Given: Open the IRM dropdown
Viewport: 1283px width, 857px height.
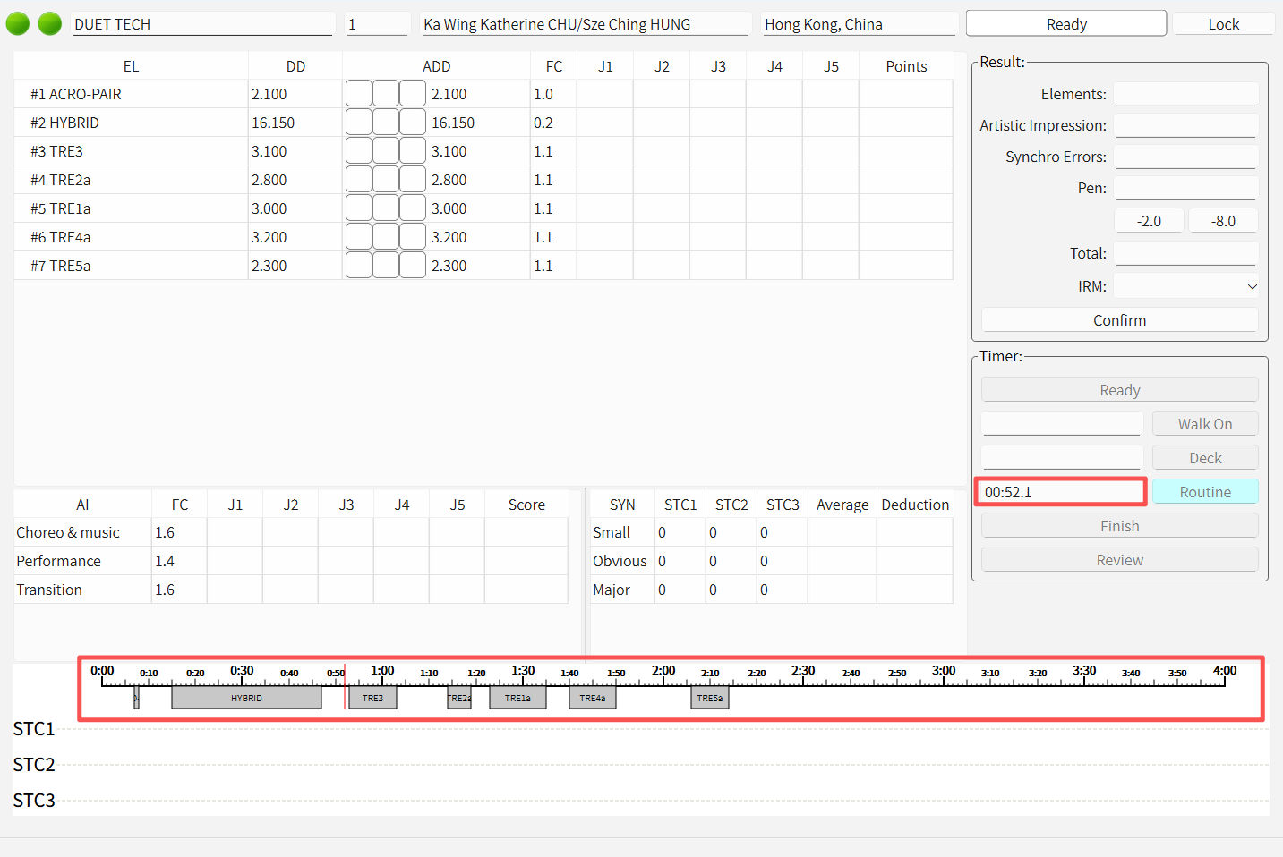Looking at the screenshot, I should coord(1186,286).
